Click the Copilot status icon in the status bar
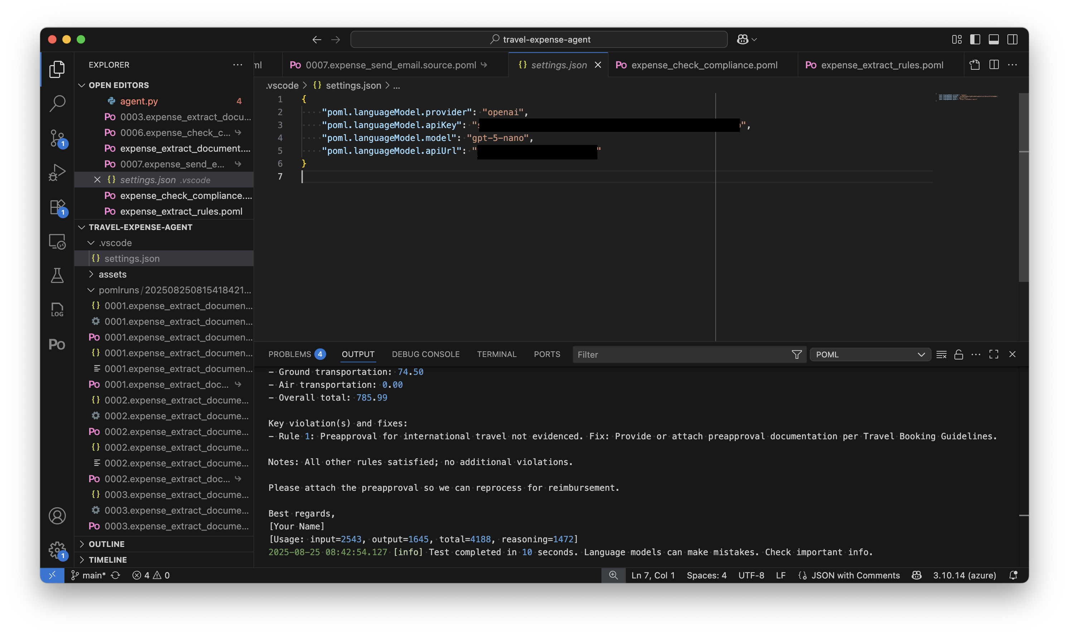1069x636 pixels. click(x=916, y=575)
